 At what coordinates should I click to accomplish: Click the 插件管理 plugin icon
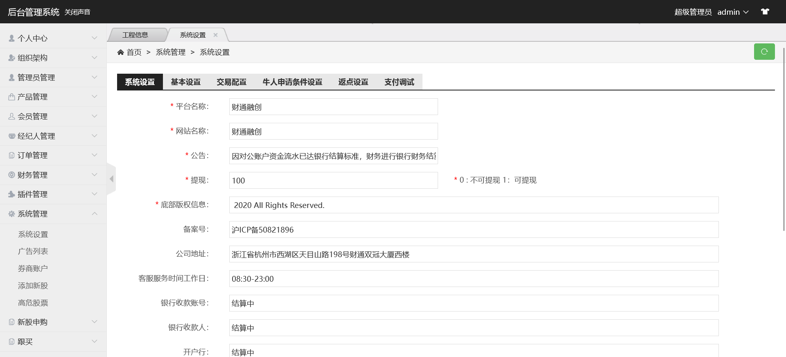coord(11,194)
